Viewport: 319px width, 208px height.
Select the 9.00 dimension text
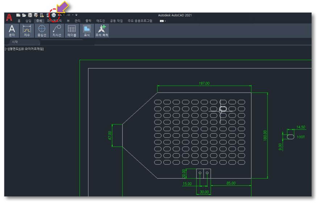[x=280, y=147]
